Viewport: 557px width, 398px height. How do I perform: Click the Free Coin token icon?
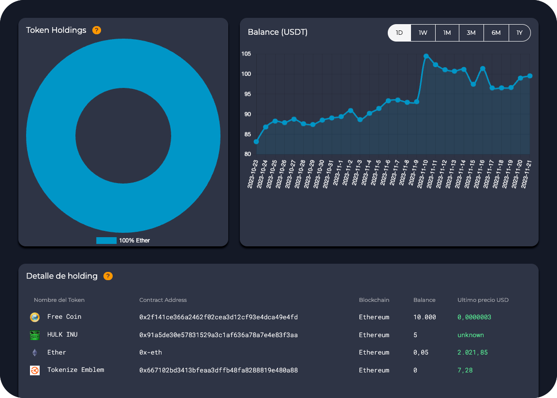pos(34,317)
